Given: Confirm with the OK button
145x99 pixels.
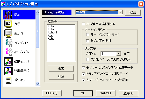Looking at the screenshot, I should (83, 93).
